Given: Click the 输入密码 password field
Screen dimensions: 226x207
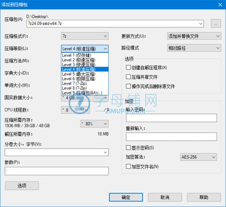Looking at the screenshot, I should click(171, 118).
